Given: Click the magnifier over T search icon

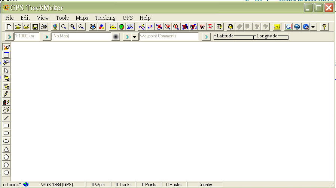Looking at the screenshot, I should pos(176,27).
